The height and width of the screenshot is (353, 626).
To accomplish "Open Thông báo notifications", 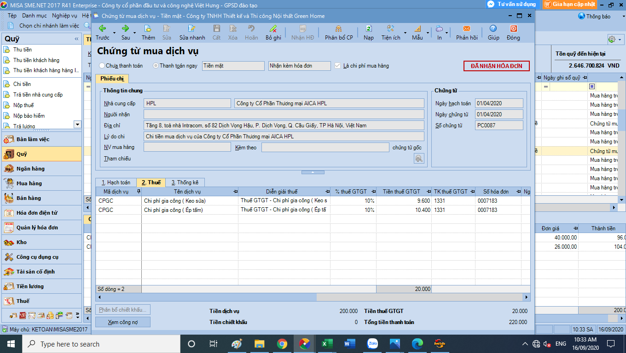I will pos(595,16).
